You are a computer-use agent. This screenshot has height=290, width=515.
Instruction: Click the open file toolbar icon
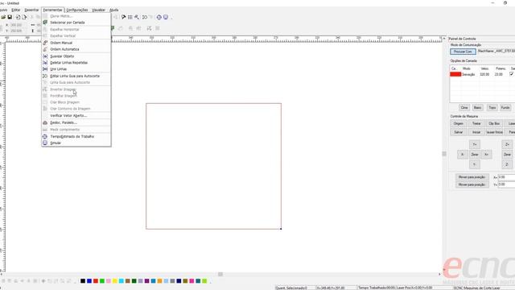3,17
